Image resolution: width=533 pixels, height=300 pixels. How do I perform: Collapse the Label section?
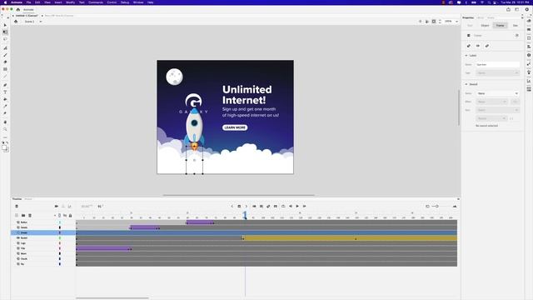466,56
